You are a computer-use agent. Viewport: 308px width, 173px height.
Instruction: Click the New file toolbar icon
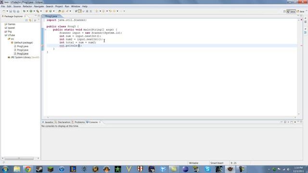(x=4, y=11)
